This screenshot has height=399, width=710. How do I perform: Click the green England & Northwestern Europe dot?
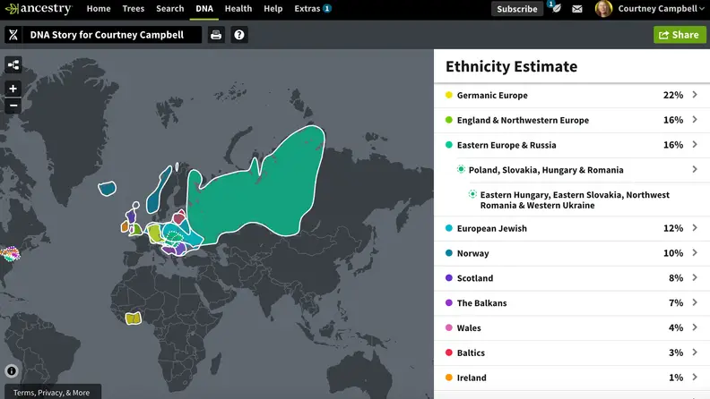tap(449, 120)
